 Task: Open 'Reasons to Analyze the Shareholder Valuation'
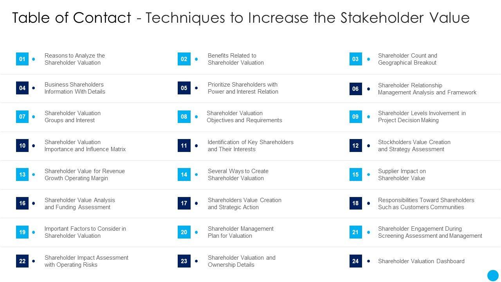pyautogui.click(x=74, y=59)
